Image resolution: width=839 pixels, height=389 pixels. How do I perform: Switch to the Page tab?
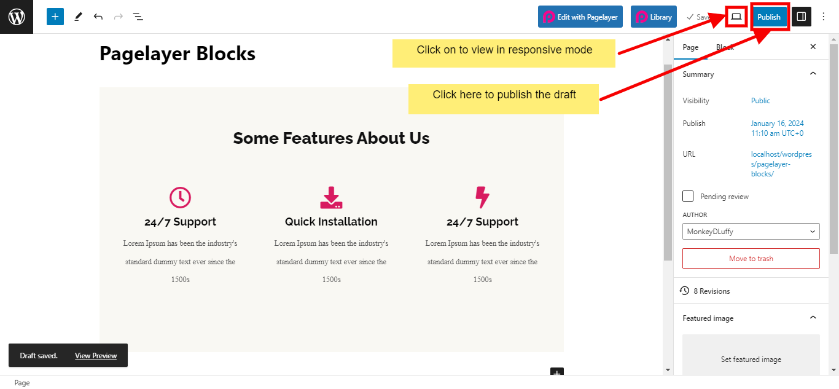(x=690, y=47)
